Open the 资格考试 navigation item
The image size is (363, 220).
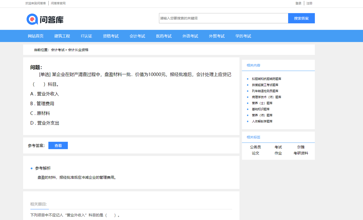tap(111, 36)
